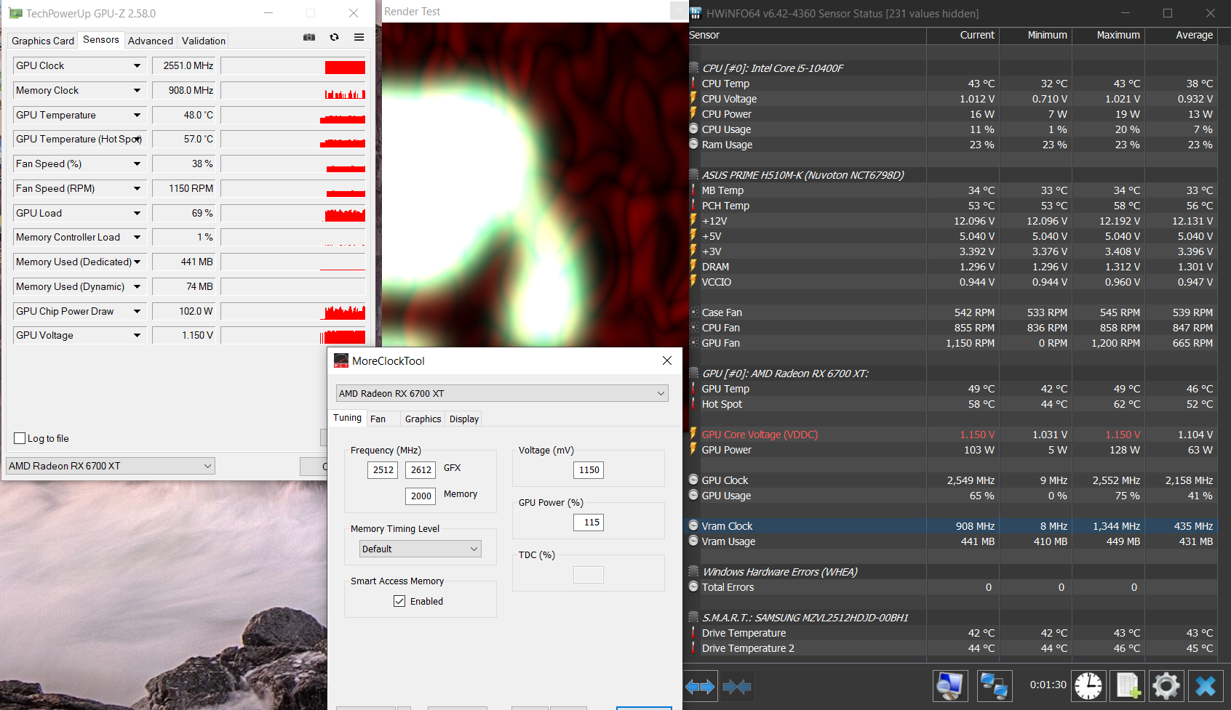Close the MoreClockTool window
This screenshot has height=710, width=1231.
click(667, 360)
